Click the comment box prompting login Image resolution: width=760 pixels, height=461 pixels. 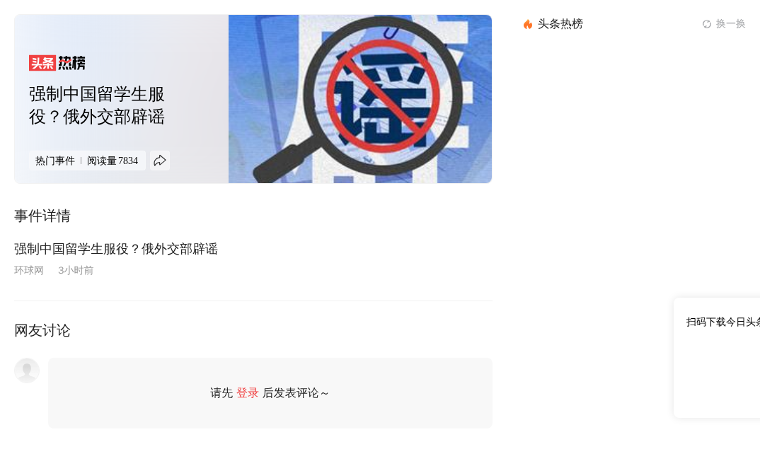[270, 393]
